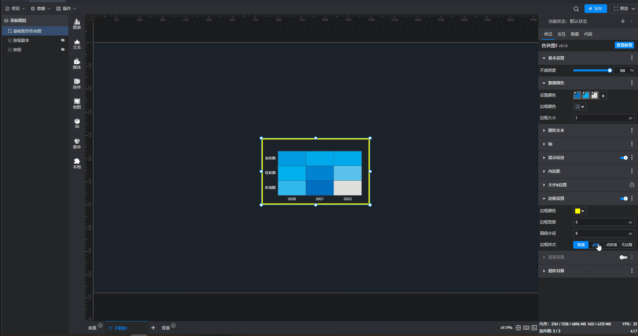Toggle the 提示信息 switch

point(624,158)
